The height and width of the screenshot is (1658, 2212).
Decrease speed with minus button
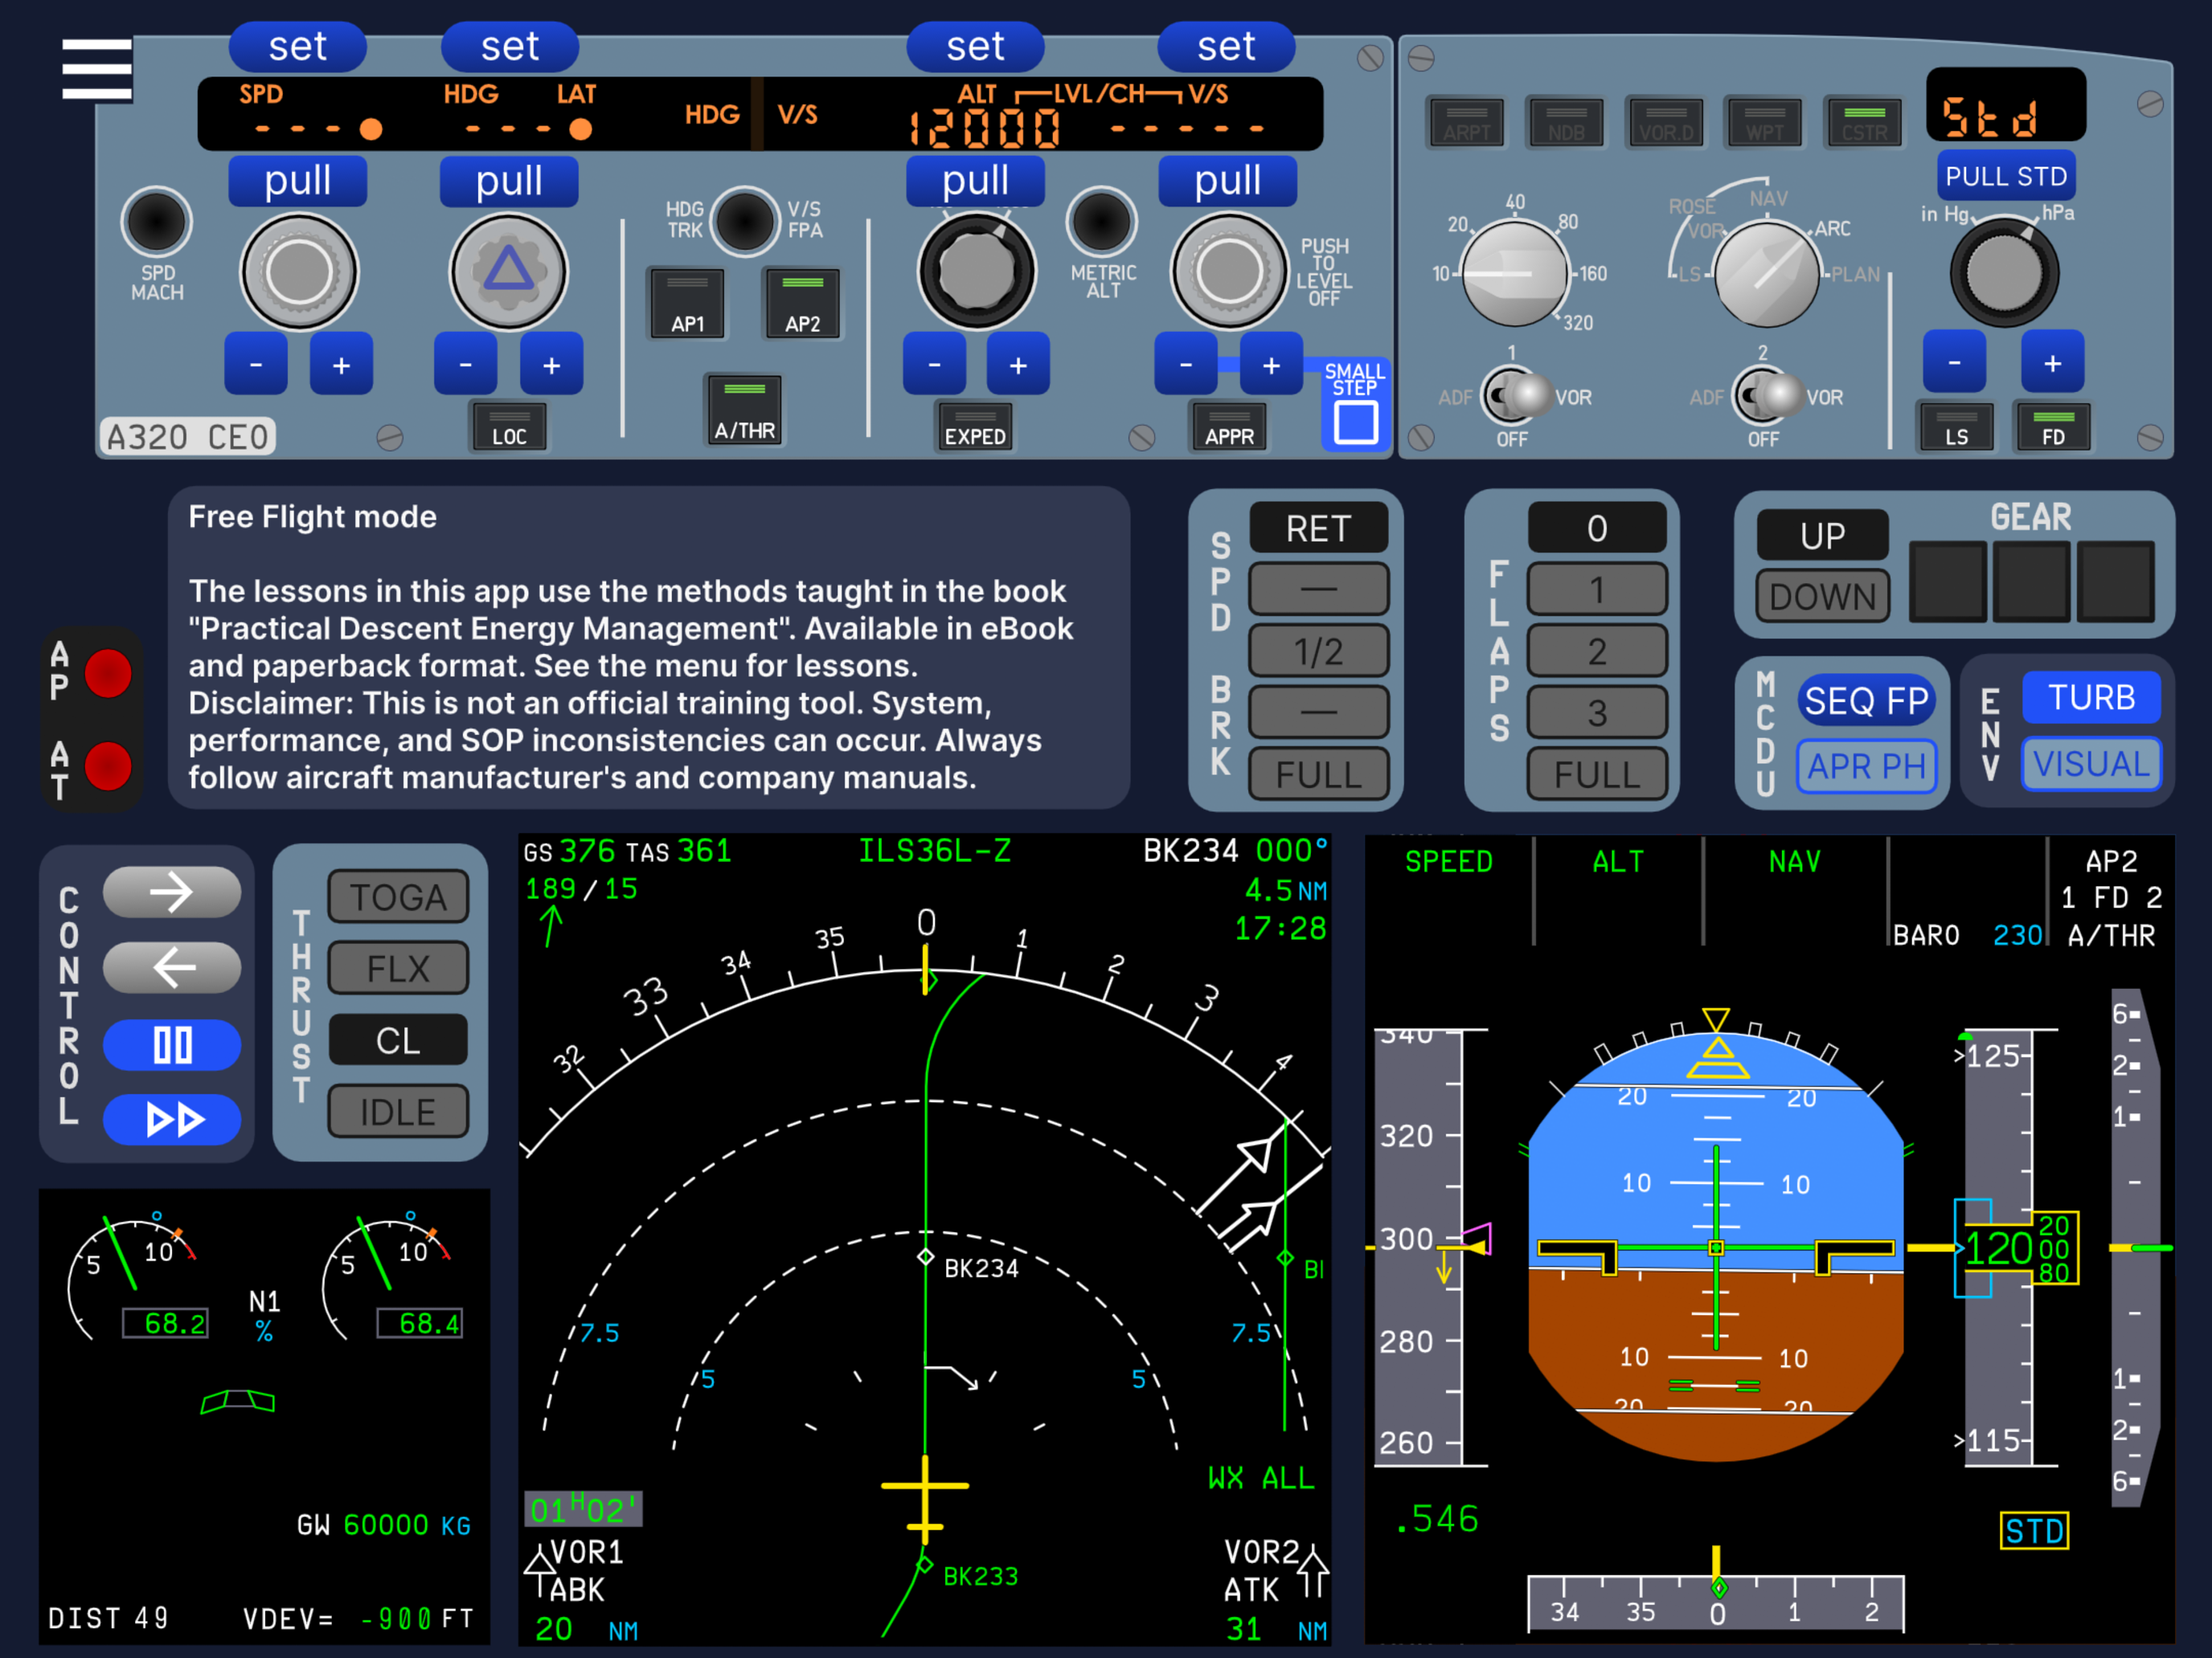[x=256, y=364]
